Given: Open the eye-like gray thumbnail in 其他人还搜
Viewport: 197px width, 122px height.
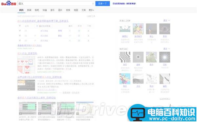Looking at the screenshot, I should (x=165, y=29).
